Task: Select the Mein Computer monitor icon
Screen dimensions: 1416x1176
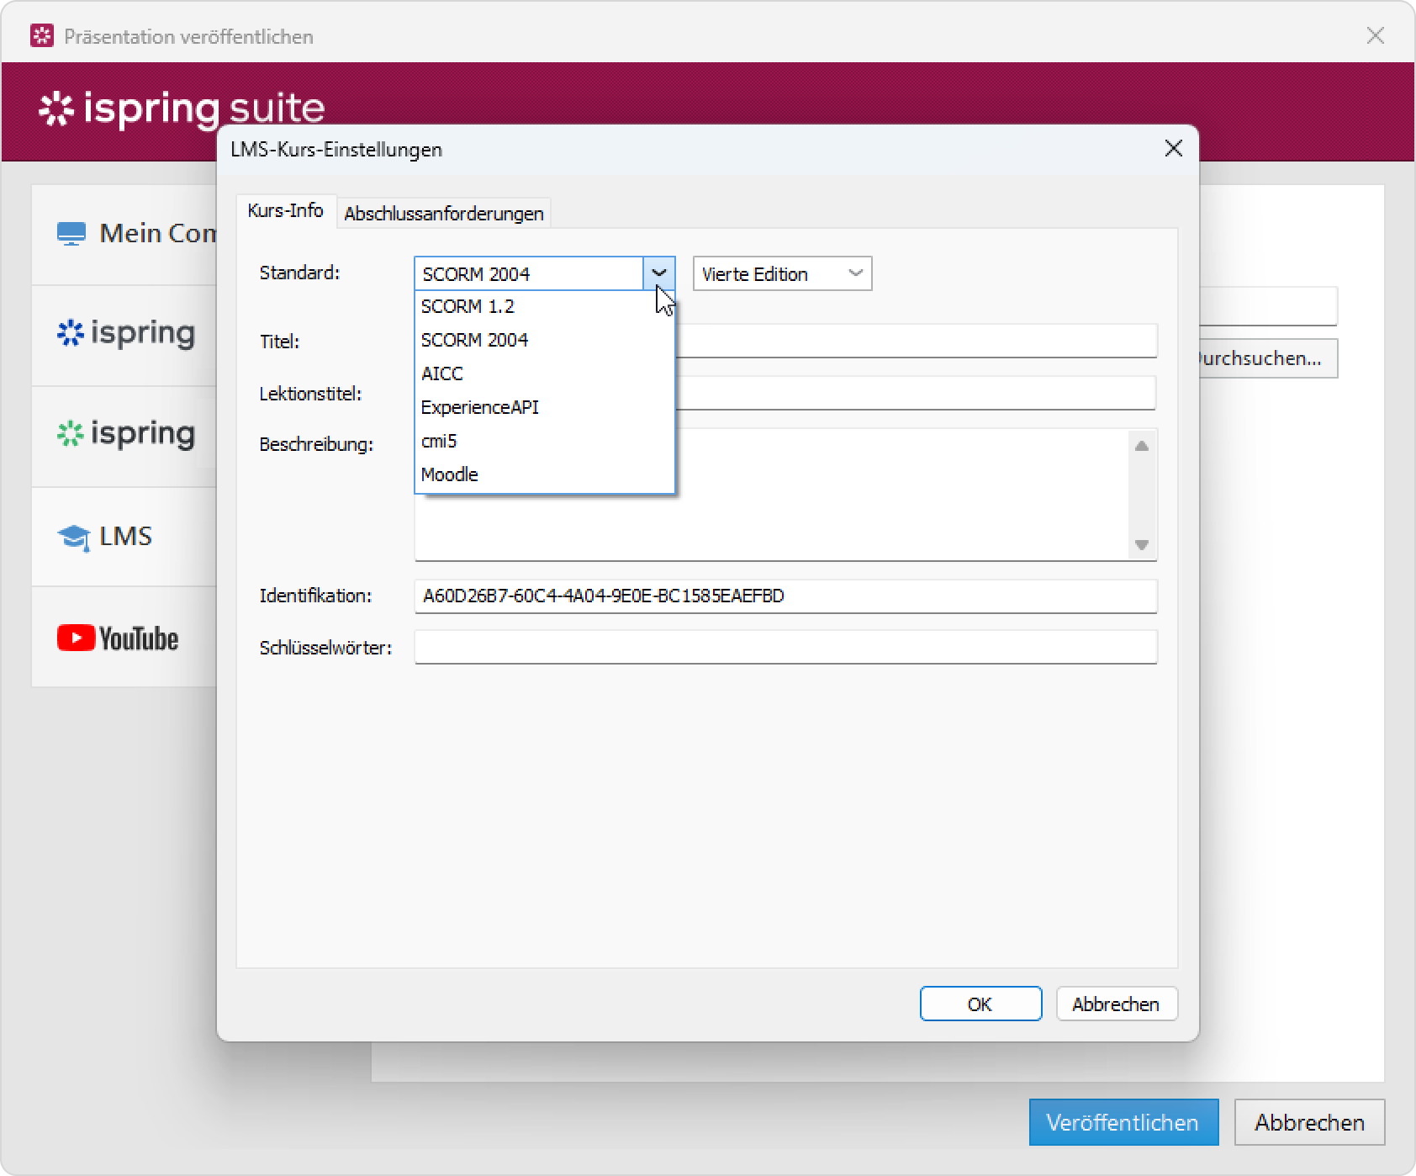Action: point(71,233)
